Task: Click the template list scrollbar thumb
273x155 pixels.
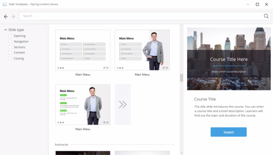Action: [x=181, y=78]
